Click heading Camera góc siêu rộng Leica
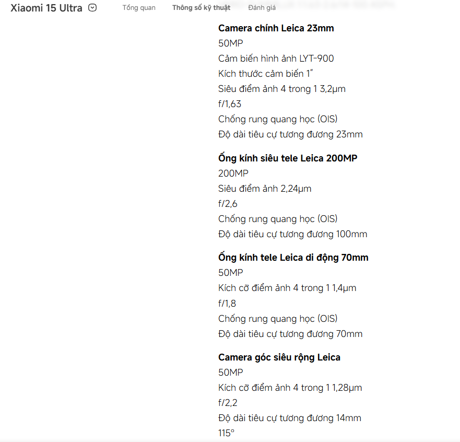 click(279, 357)
